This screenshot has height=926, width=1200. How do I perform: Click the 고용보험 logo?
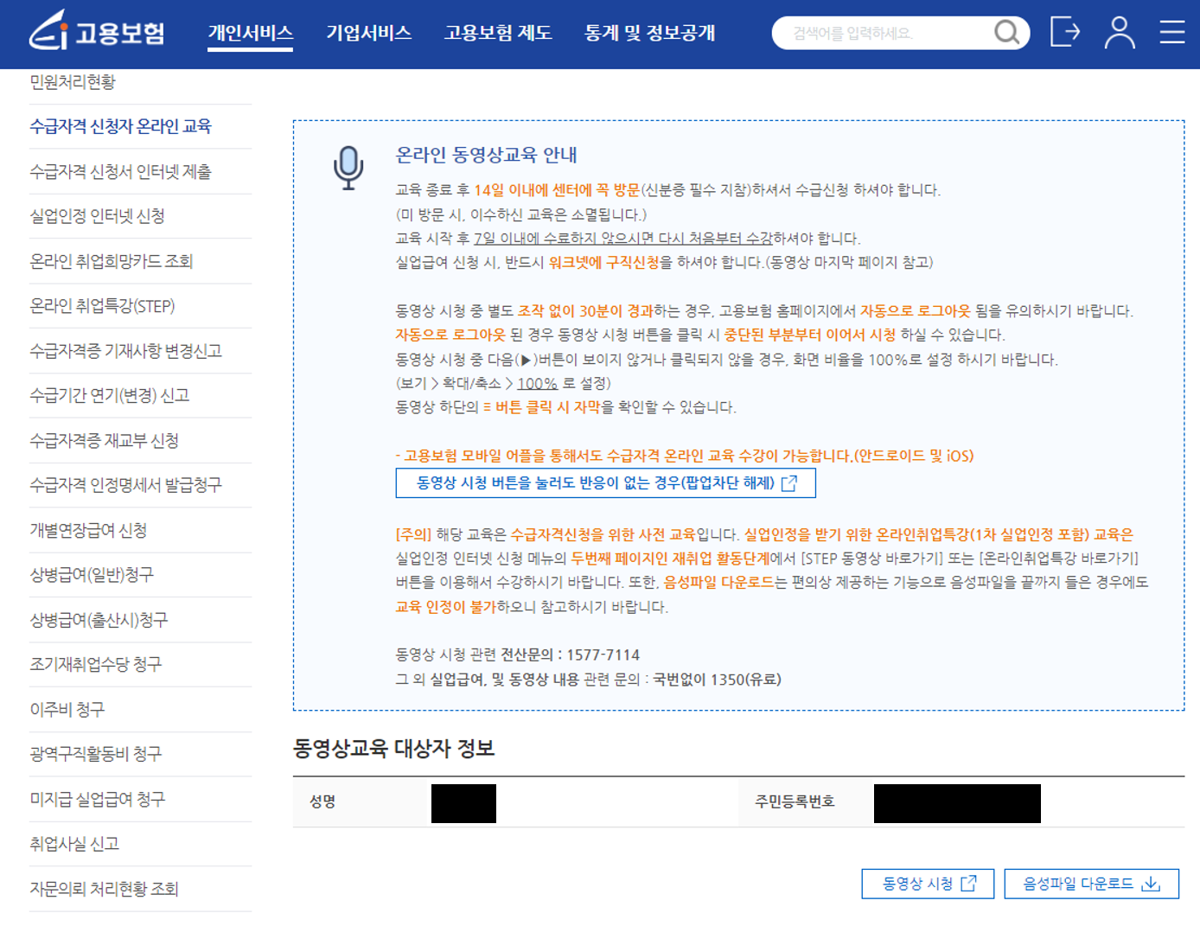click(x=99, y=33)
